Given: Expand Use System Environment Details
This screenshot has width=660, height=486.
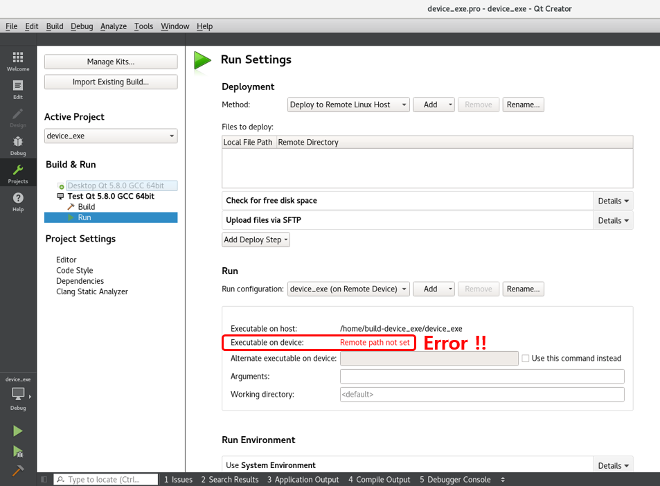Looking at the screenshot, I should [613, 466].
